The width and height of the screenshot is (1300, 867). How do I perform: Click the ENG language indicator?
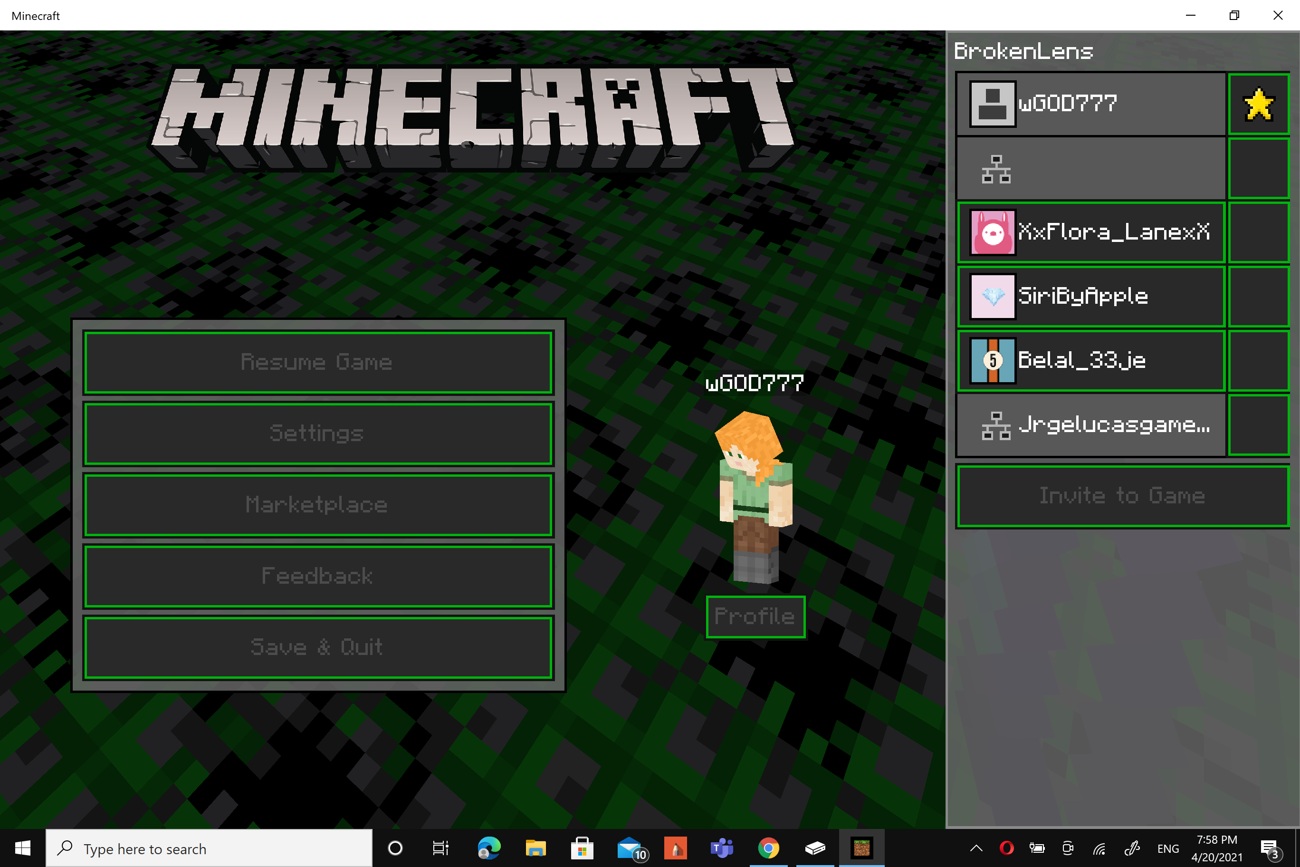tap(1168, 849)
